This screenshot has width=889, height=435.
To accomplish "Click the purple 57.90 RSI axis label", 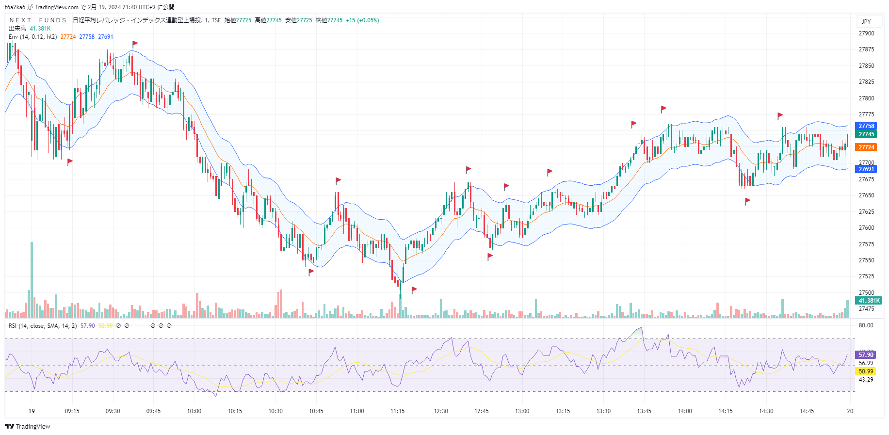I will [x=866, y=355].
